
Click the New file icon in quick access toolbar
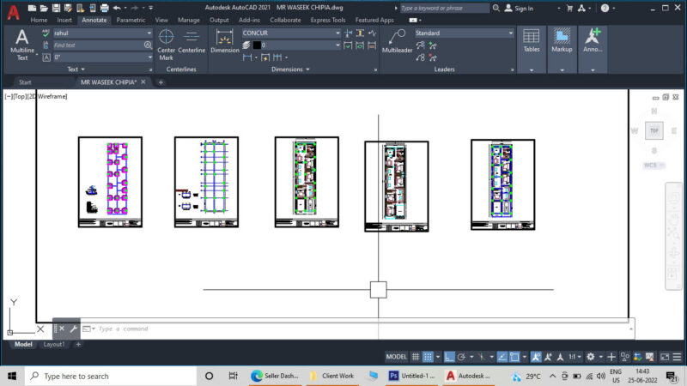[32, 8]
